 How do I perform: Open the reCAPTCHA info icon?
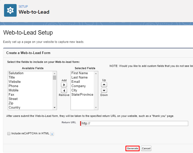pyautogui.click(x=52, y=134)
